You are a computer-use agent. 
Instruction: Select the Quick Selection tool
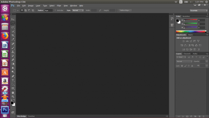[13, 31]
